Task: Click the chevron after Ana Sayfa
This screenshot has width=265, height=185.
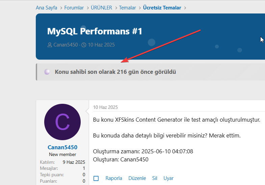Action: (61, 8)
